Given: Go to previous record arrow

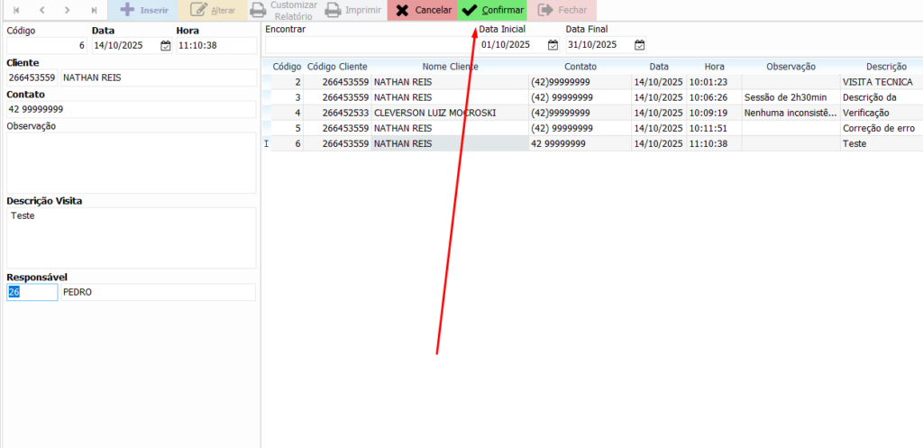Looking at the screenshot, I should tap(41, 10).
